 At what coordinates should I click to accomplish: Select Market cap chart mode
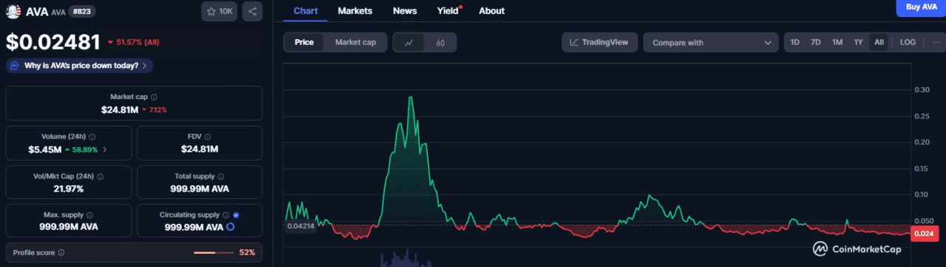pyautogui.click(x=355, y=42)
